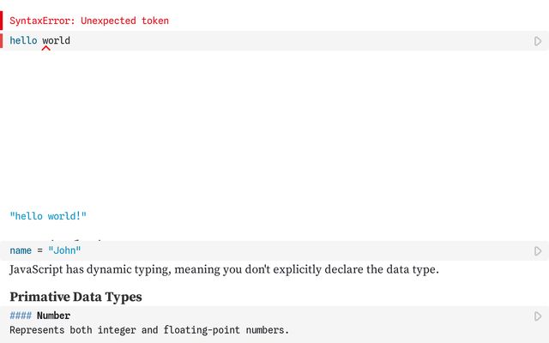Run the #### Number markdown cell
Screen dimensions: 549x343
coord(538,316)
